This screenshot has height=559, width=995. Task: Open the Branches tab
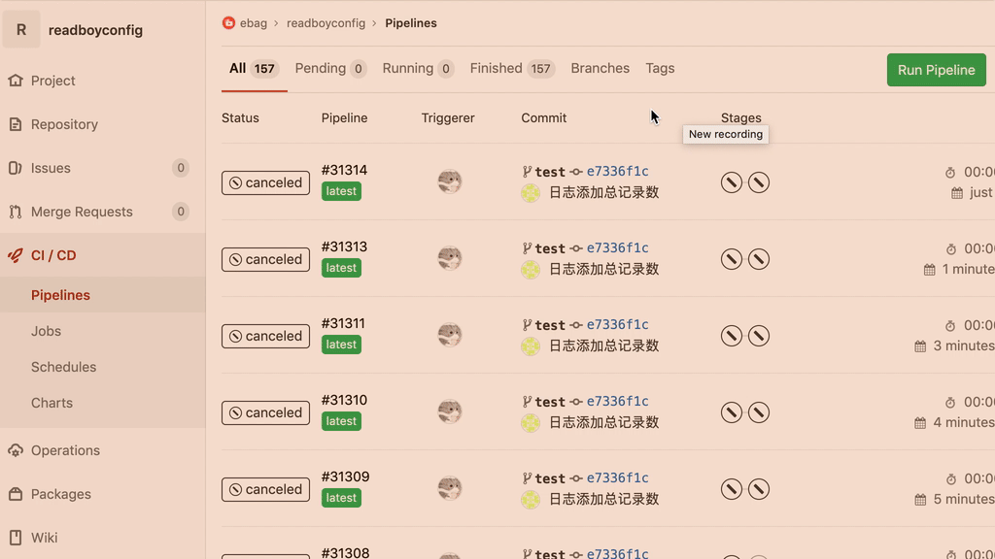point(600,68)
